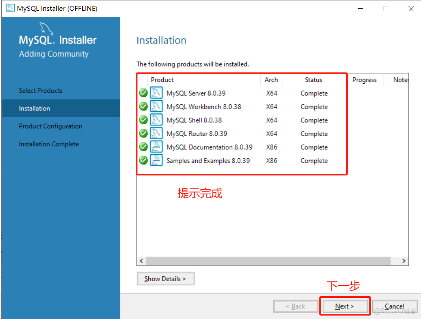Click the Arch column header

click(x=271, y=80)
